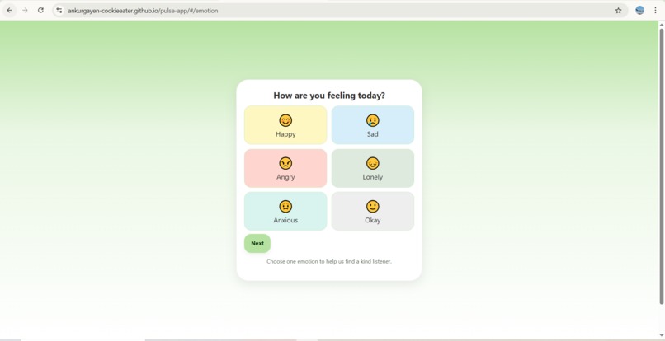Open the browser profile avatar
Viewport: 665px width, 341px height.
point(639,11)
